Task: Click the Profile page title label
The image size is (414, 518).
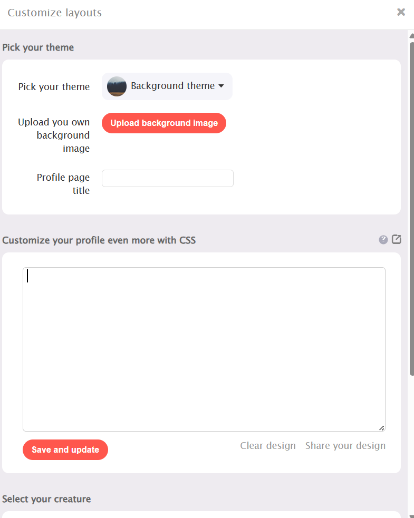Action: point(63,184)
